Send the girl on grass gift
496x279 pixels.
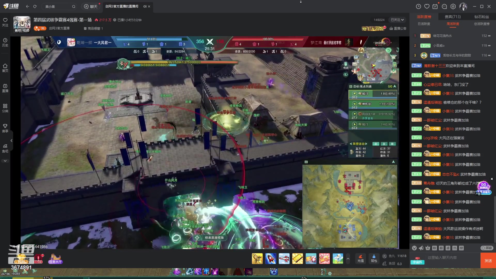click(338, 259)
